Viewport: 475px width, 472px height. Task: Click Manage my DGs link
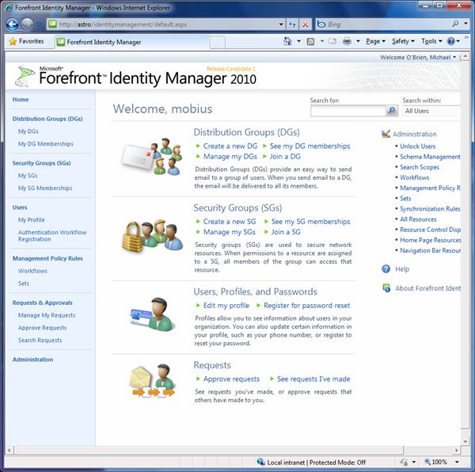[x=230, y=156]
